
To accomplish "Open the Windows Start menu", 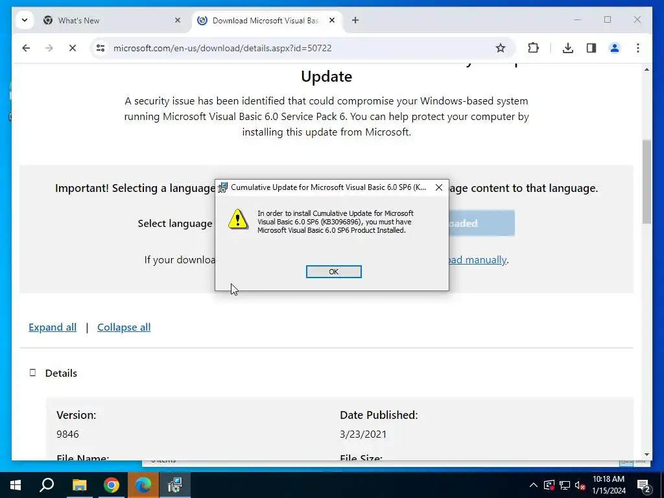I will click(x=16, y=485).
